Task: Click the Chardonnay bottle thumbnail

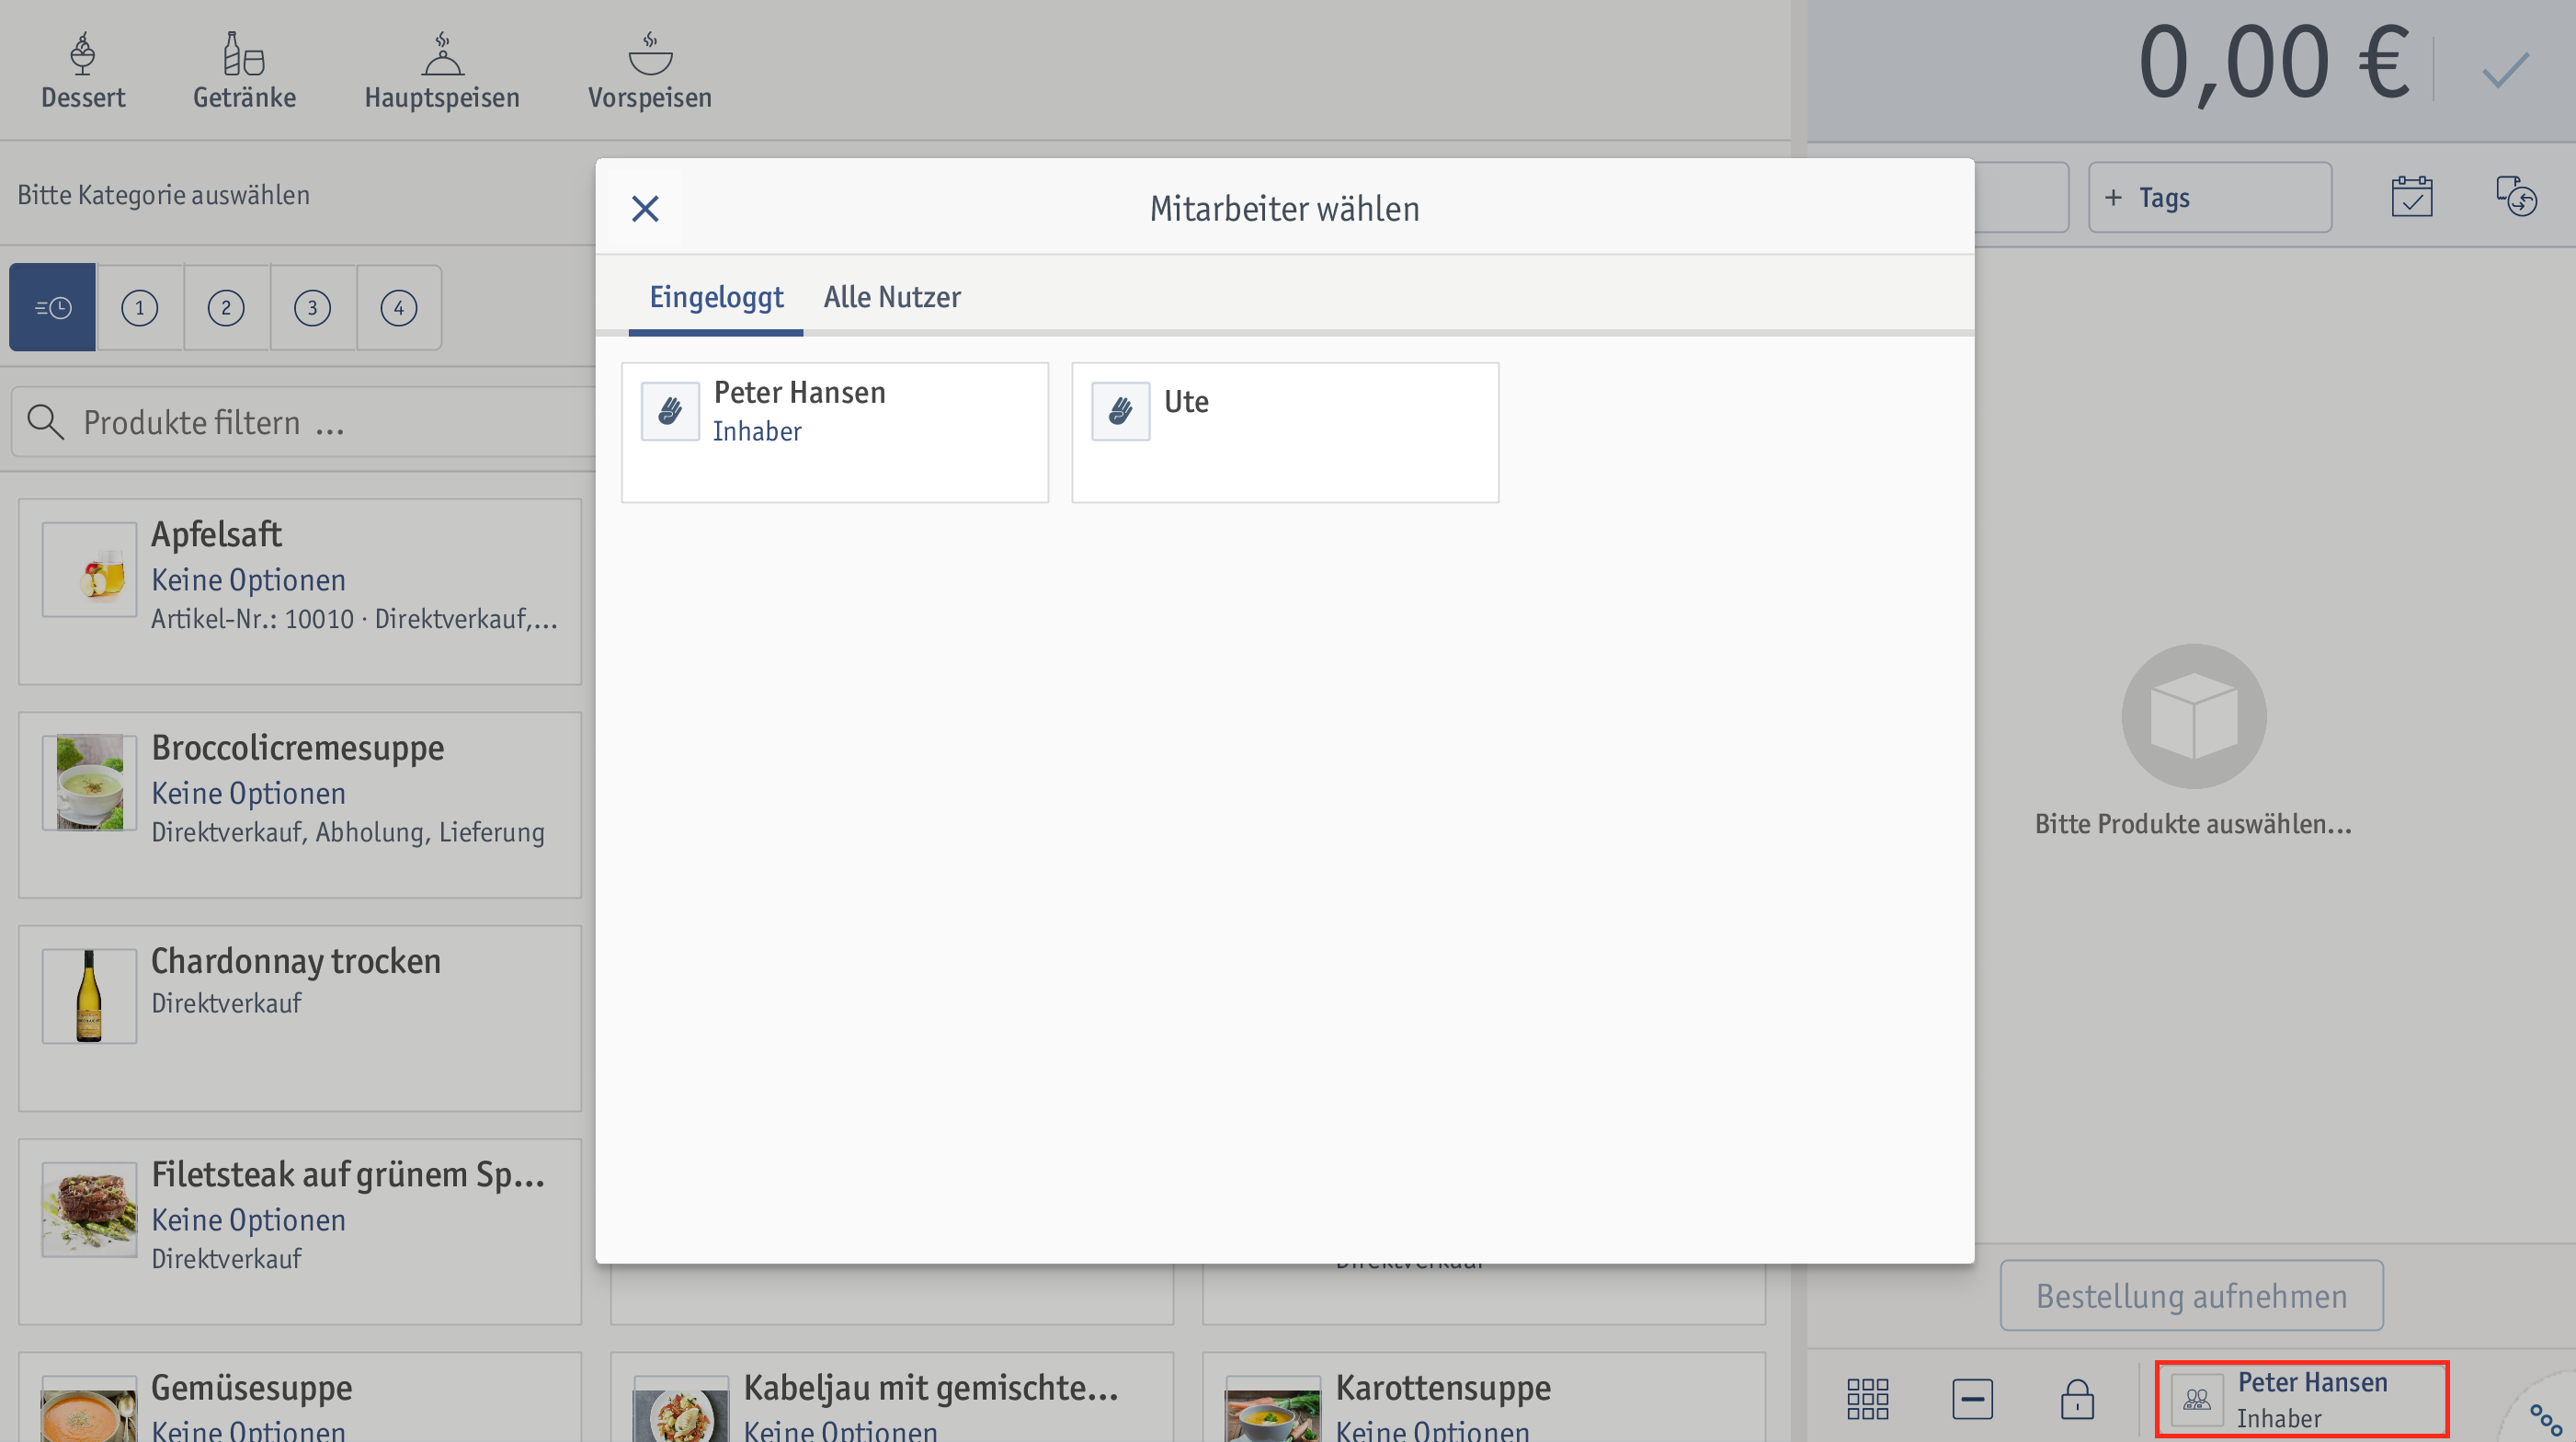Action: pyautogui.click(x=89, y=995)
